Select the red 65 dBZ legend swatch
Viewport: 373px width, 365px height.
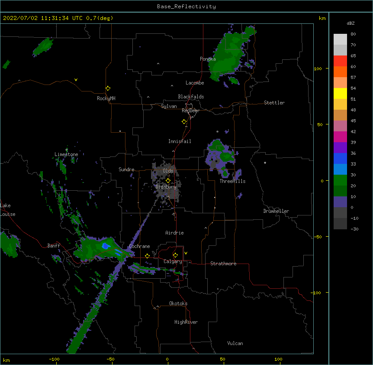point(340,61)
